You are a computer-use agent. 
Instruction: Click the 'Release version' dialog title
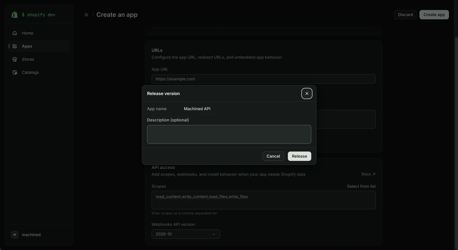coord(163,94)
